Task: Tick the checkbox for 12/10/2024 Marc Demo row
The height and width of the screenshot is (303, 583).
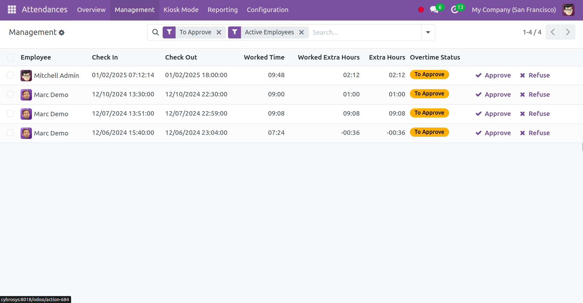Action: [10, 94]
